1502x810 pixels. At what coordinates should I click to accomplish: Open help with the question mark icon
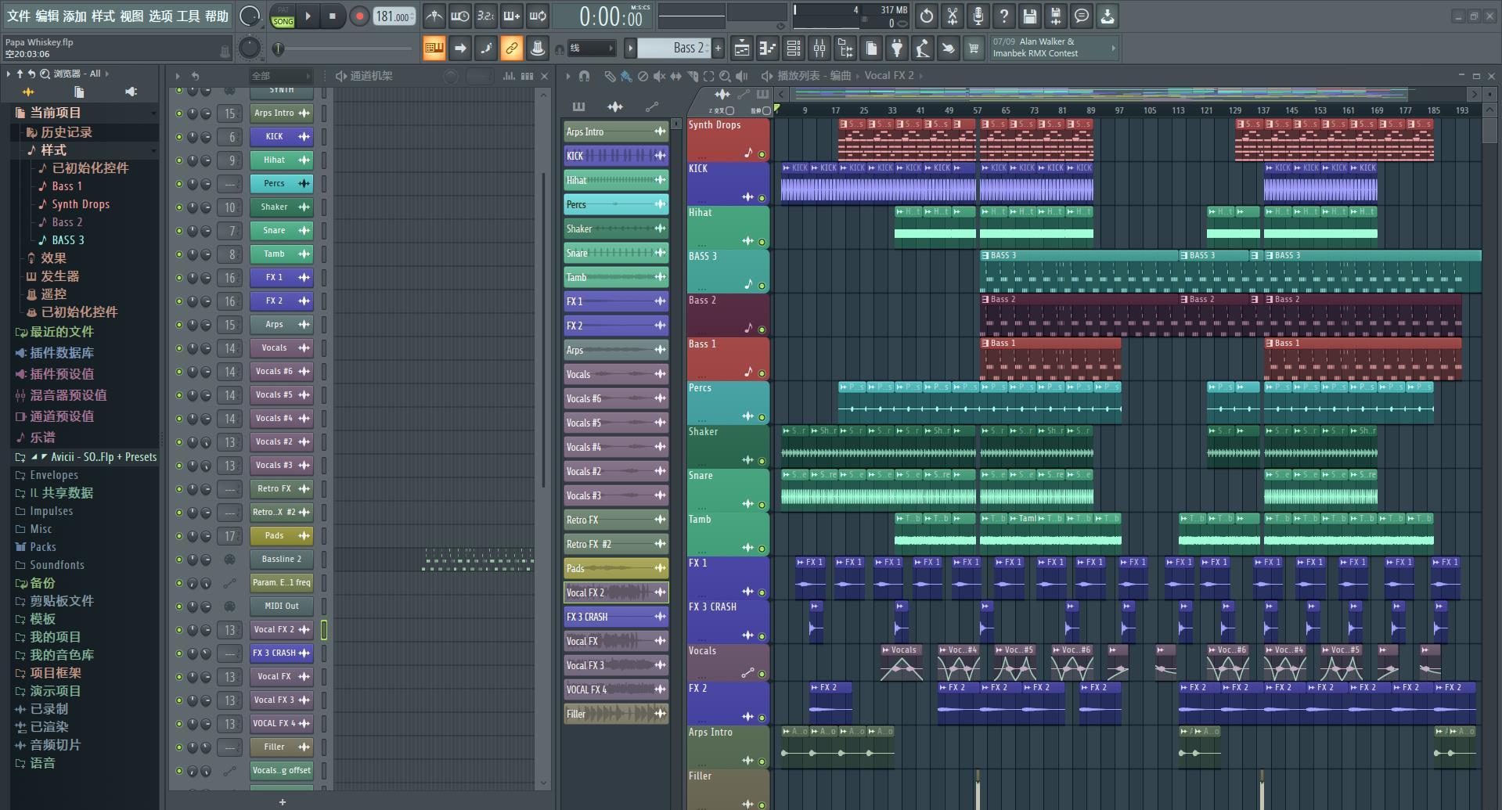(x=1004, y=16)
